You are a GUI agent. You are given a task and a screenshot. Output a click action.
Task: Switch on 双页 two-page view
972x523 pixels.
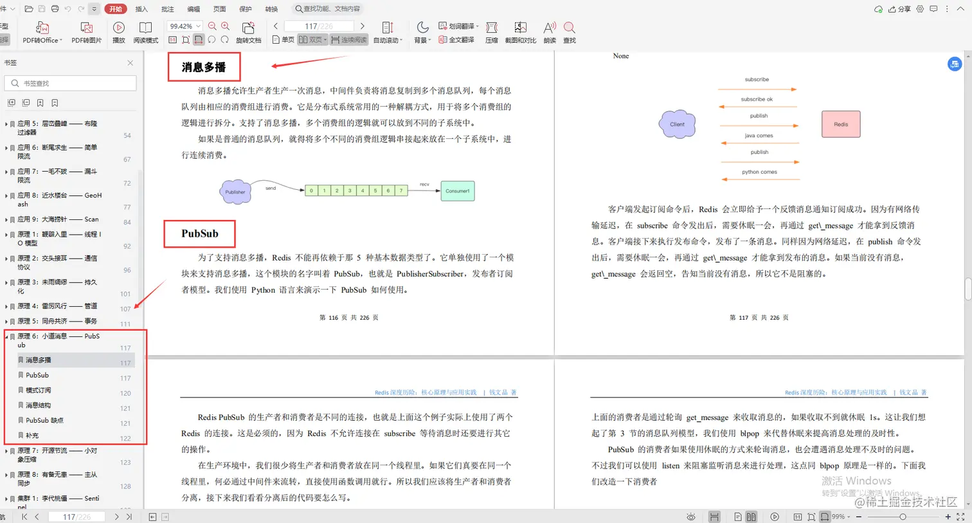click(x=313, y=39)
